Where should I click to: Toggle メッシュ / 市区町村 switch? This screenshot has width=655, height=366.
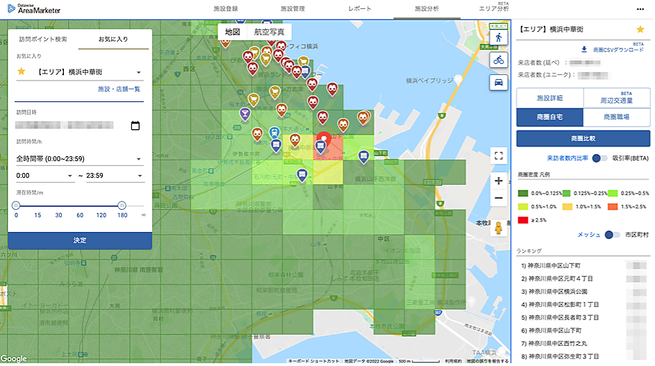[612, 235]
